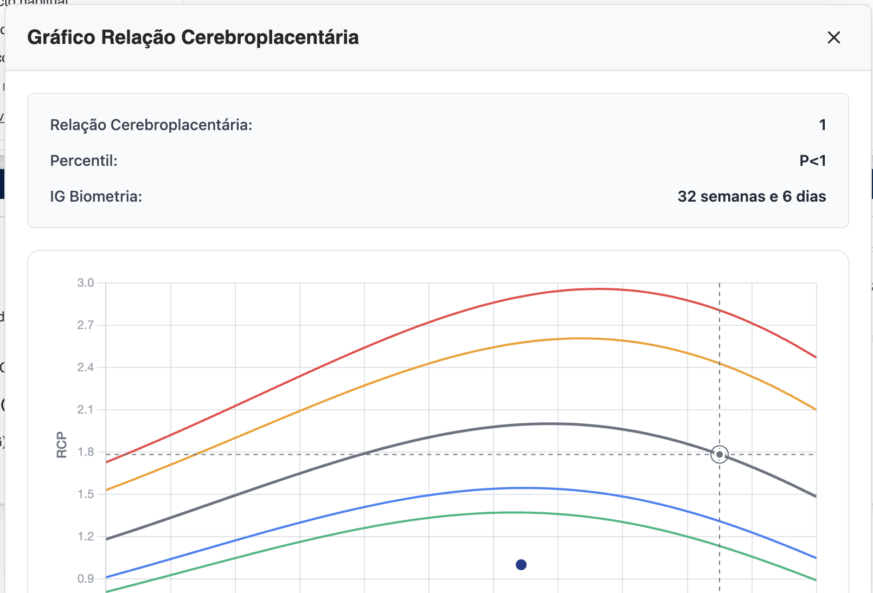873x593 pixels.
Task: Select the '32 semanas e 6 dias' value
Action: 752,196
